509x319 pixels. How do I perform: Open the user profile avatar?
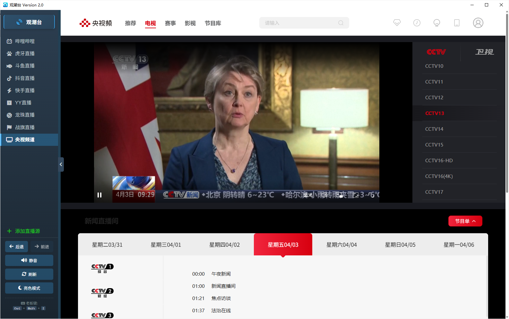(478, 23)
